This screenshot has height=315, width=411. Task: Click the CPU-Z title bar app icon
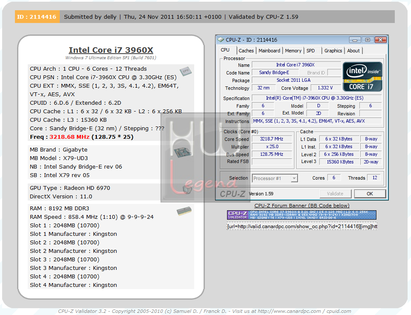(x=221, y=40)
